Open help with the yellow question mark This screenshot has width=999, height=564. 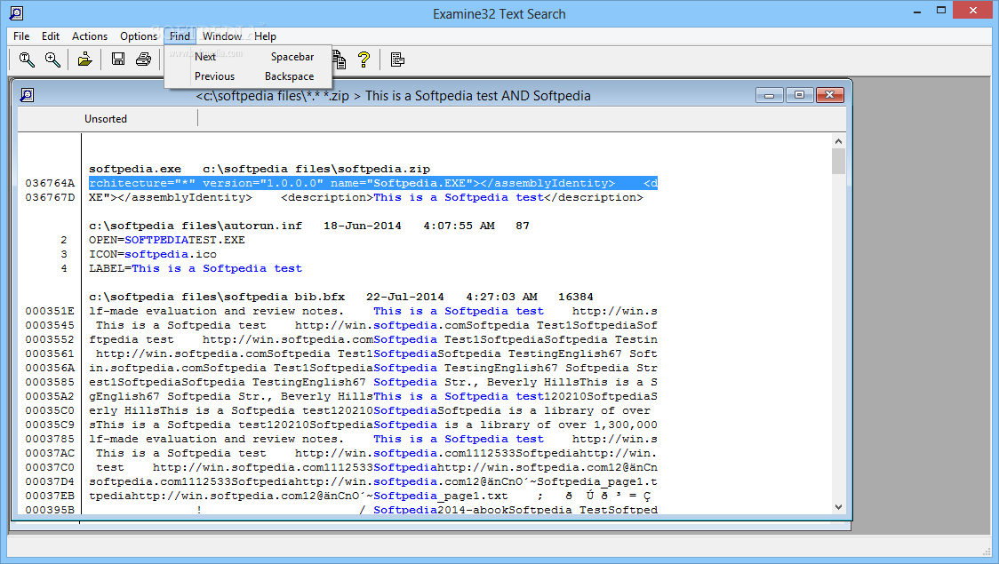(x=364, y=60)
